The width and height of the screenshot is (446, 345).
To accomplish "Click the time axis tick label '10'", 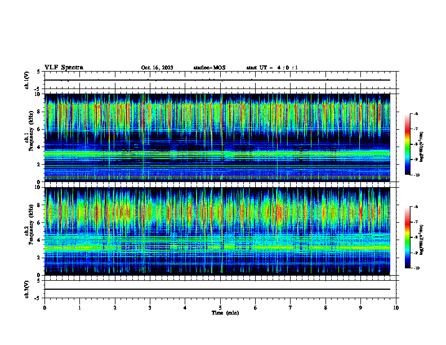I will pos(396,308).
